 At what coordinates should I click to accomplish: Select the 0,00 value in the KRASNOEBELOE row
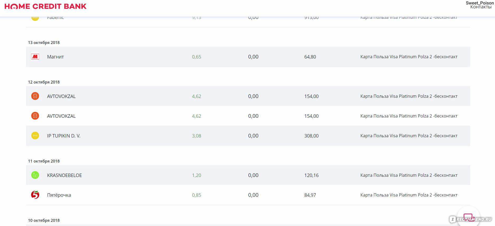(x=253, y=175)
